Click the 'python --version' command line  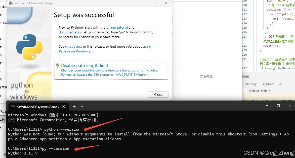[44, 129]
